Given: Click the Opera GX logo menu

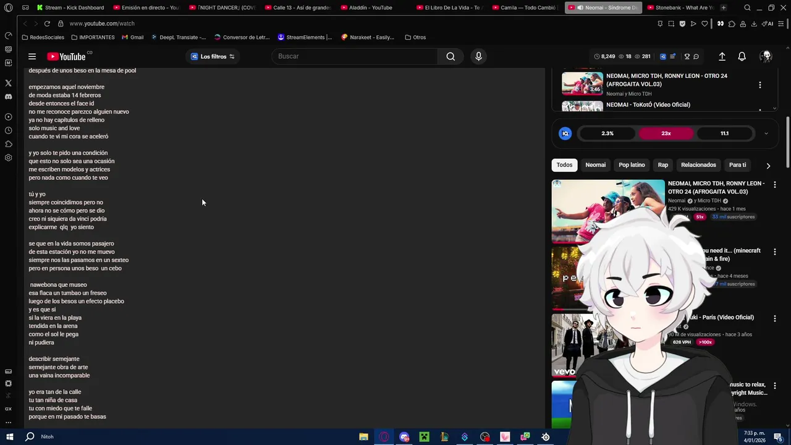Looking at the screenshot, I should (8, 7).
